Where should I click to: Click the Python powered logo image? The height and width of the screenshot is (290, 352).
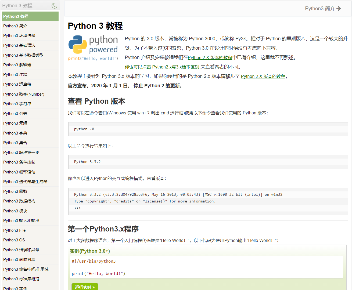point(93,48)
